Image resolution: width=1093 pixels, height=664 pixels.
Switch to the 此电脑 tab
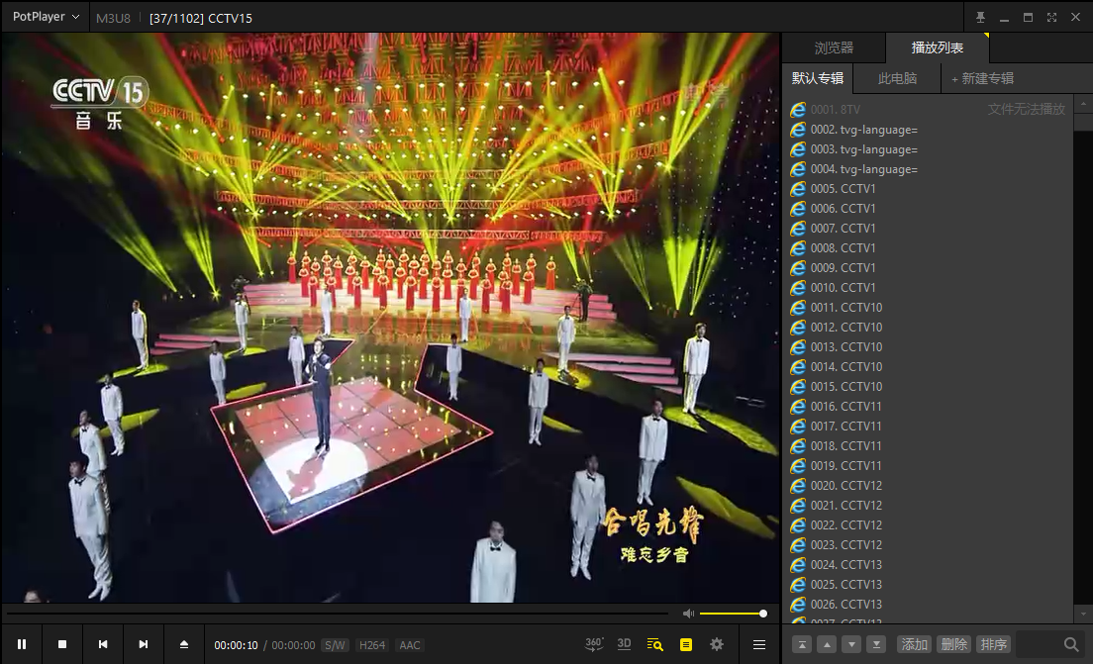click(x=897, y=78)
